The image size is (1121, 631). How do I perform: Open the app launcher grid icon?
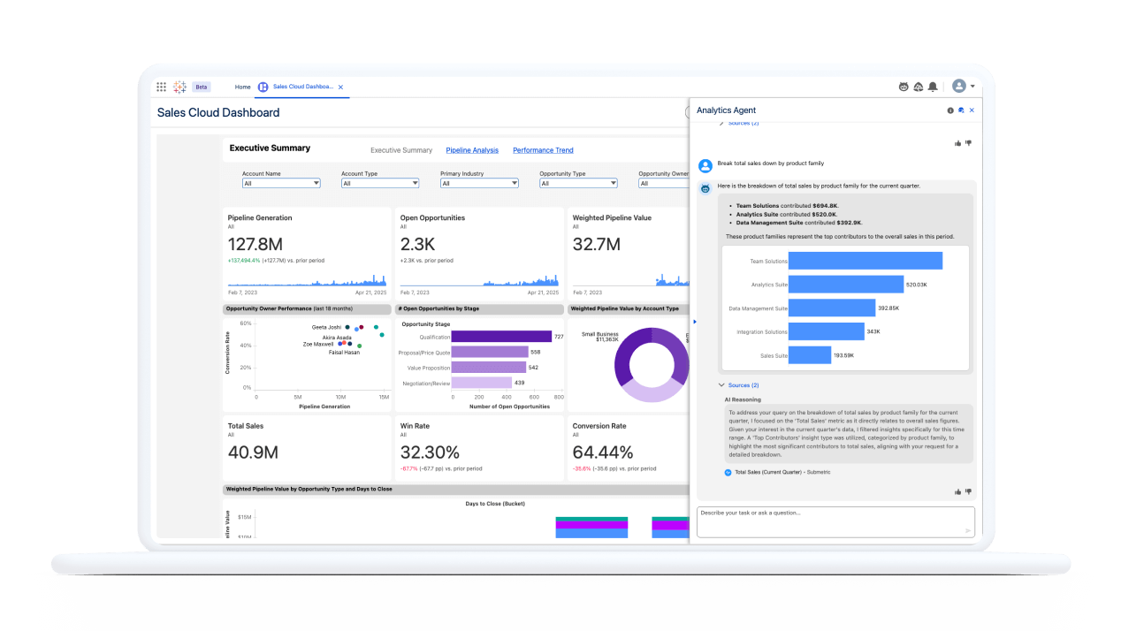162,86
